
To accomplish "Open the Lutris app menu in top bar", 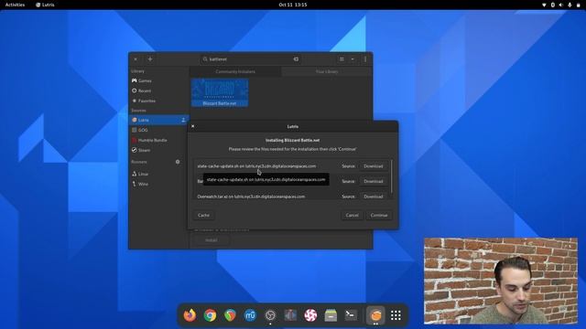I will [x=45, y=5].
